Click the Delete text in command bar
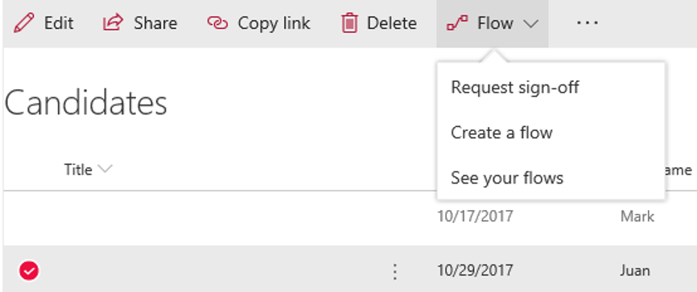 click(392, 23)
